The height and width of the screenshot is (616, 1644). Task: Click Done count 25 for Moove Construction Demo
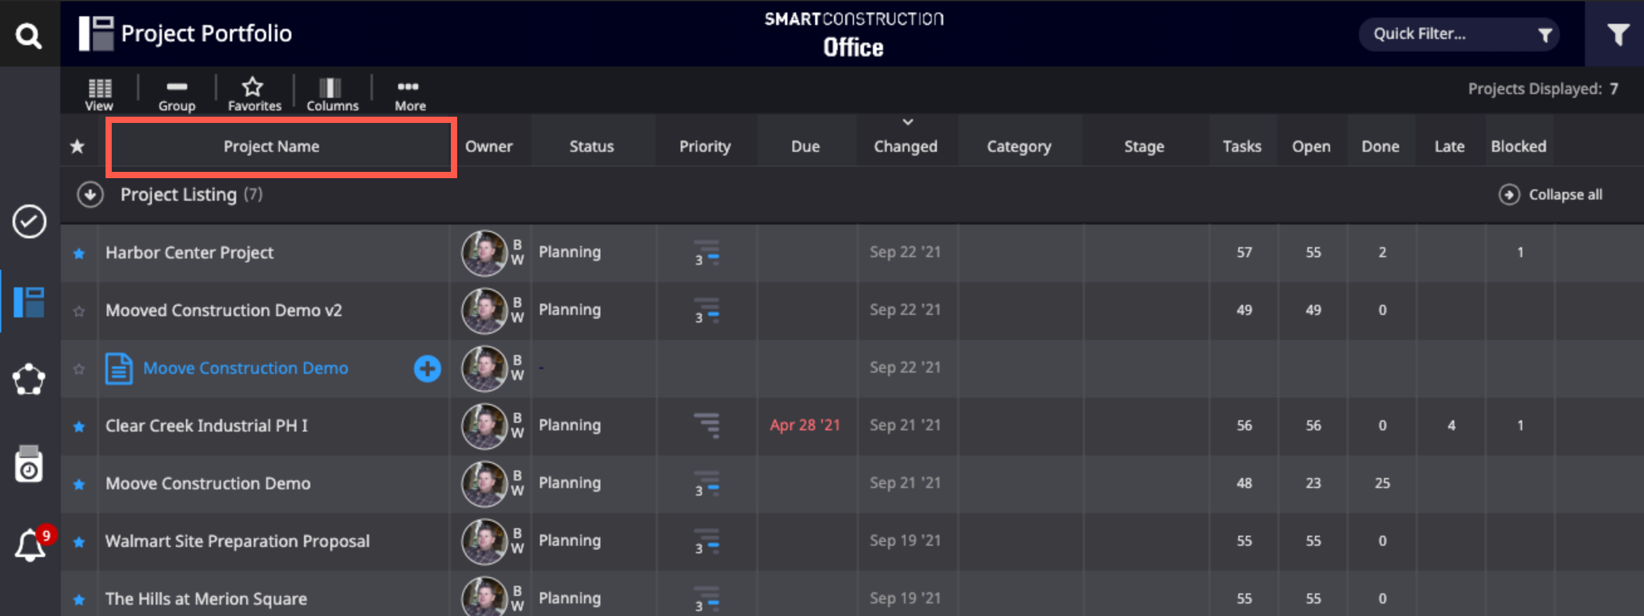coord(1382,483)
